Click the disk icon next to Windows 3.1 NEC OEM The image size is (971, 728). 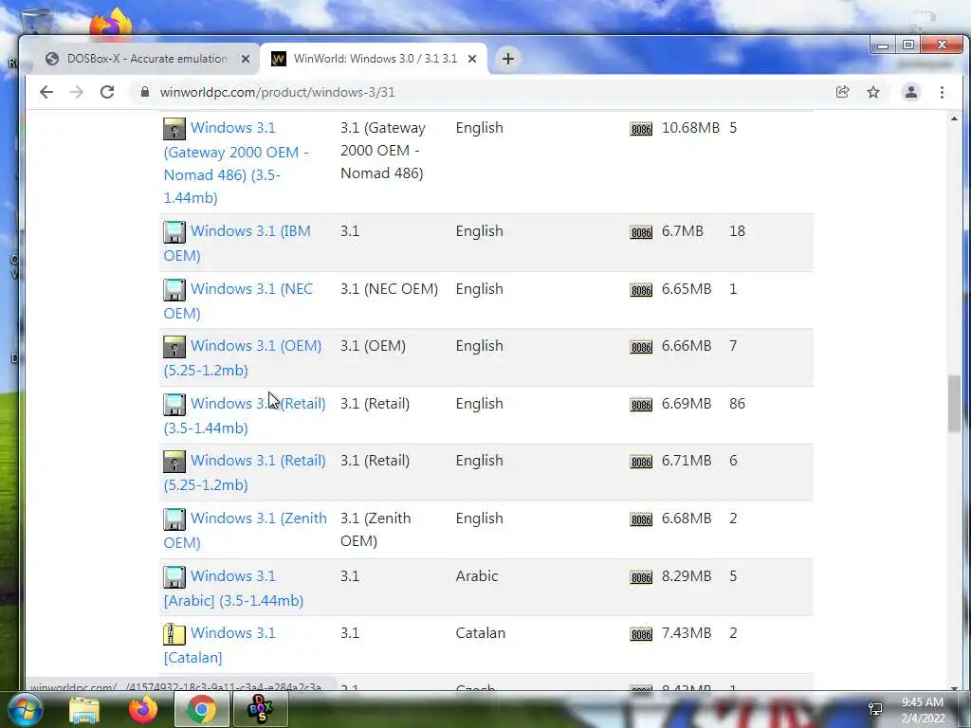click(x=174, y=290)
